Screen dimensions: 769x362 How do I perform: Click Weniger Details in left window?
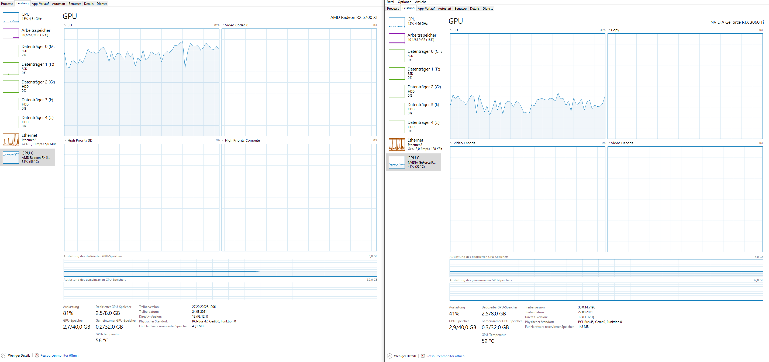tap(19, 356)
